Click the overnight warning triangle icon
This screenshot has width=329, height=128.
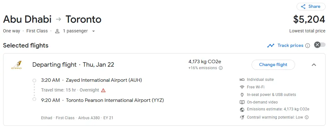coord(103,90)
